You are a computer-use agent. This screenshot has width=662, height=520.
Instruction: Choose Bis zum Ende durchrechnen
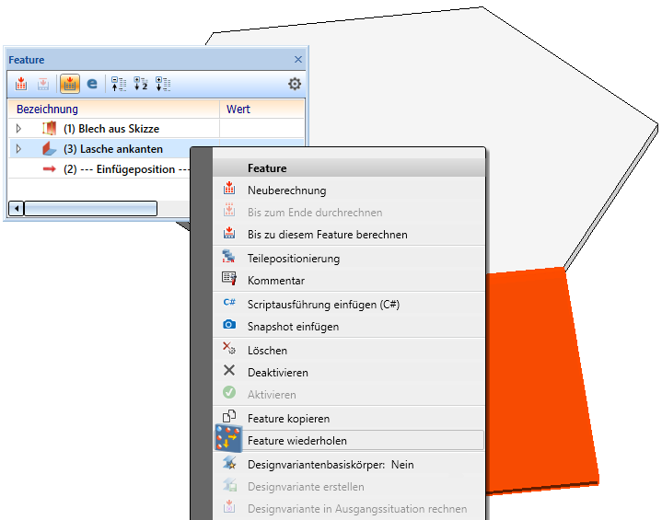[349, 213]
